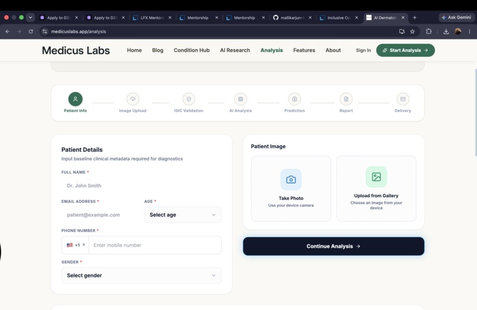The width and height of the screenshot is (477, 310).
Task: Click the browser forward arrow
Action: [19, 31]
